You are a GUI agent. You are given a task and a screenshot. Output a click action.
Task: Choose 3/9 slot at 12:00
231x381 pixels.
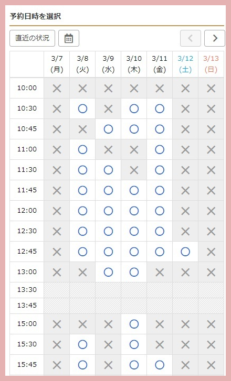[x=108, y=211]
